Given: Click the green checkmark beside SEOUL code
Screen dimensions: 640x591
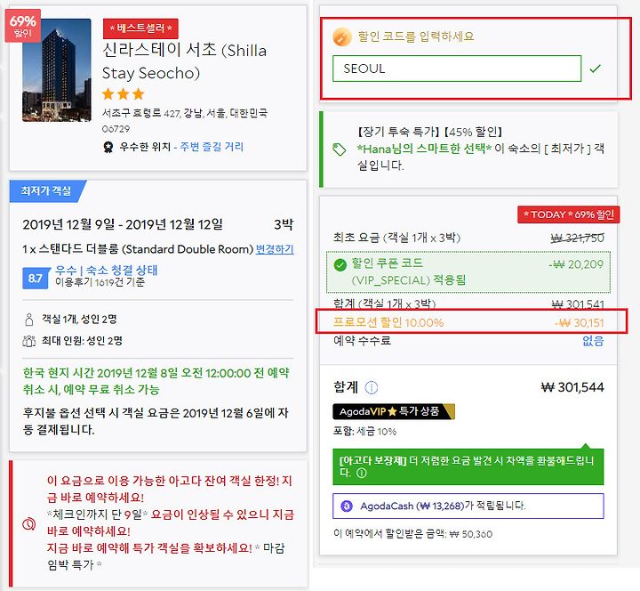Looking at the screenshot, I should (x=595, y=69).
